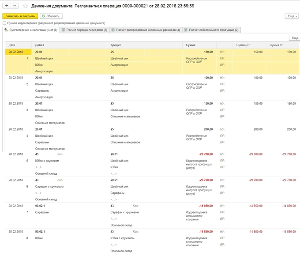Click Кол.: label in debit of row 5
Viewport: 300px width, 256px height.
point(60,154)
